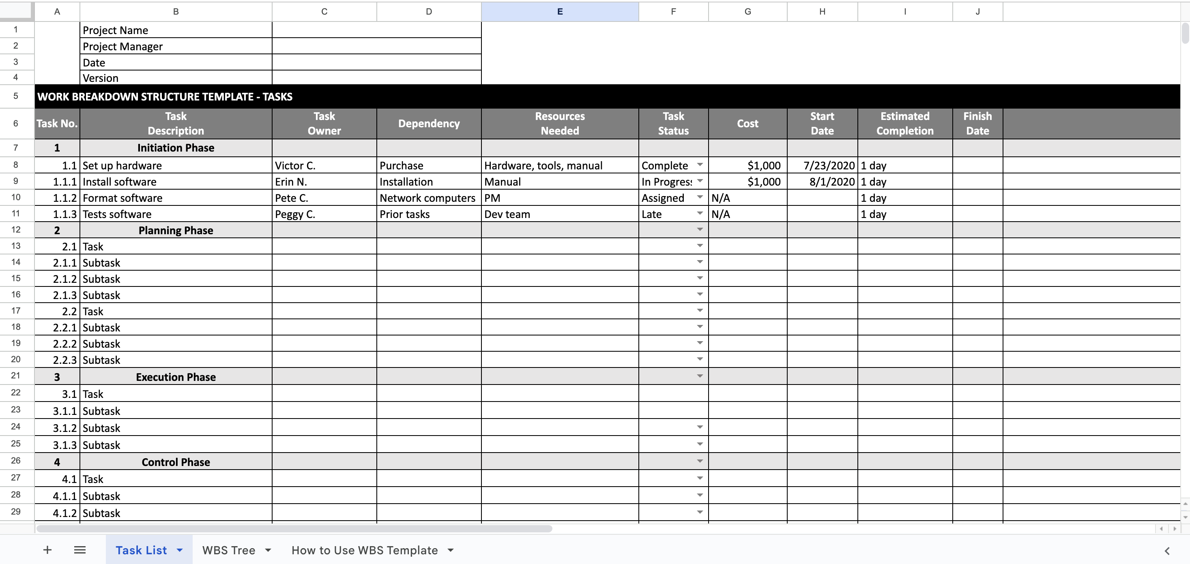This screenshot has height=564, width=1190.
Task: Select column E header
Action: [559, 11]
